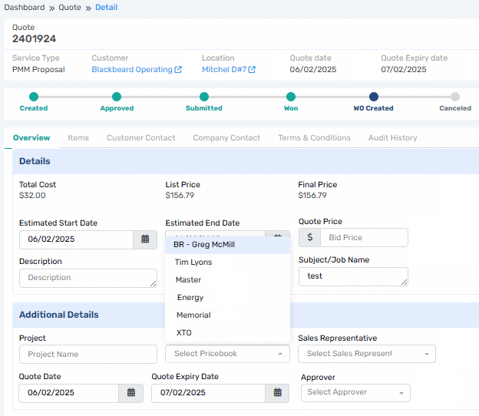
Task: Click external link icon next to Blackbeard Operating
Action: click(x=178, y=70)
